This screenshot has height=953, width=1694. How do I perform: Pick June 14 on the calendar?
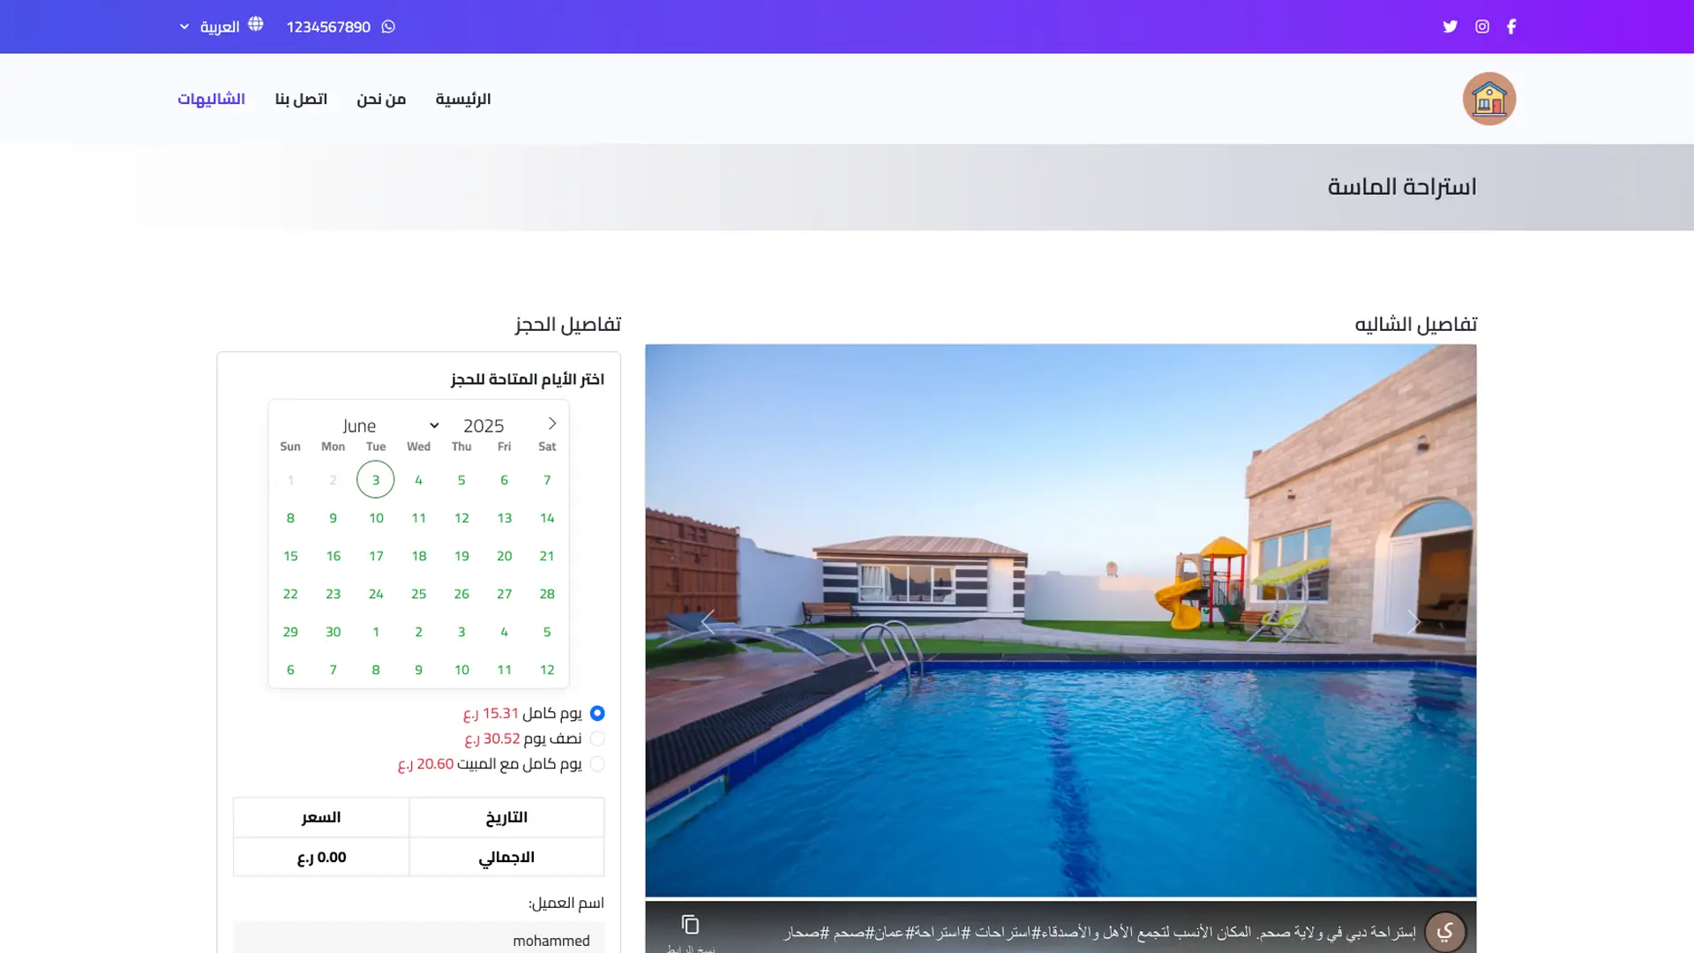[547, 518]
